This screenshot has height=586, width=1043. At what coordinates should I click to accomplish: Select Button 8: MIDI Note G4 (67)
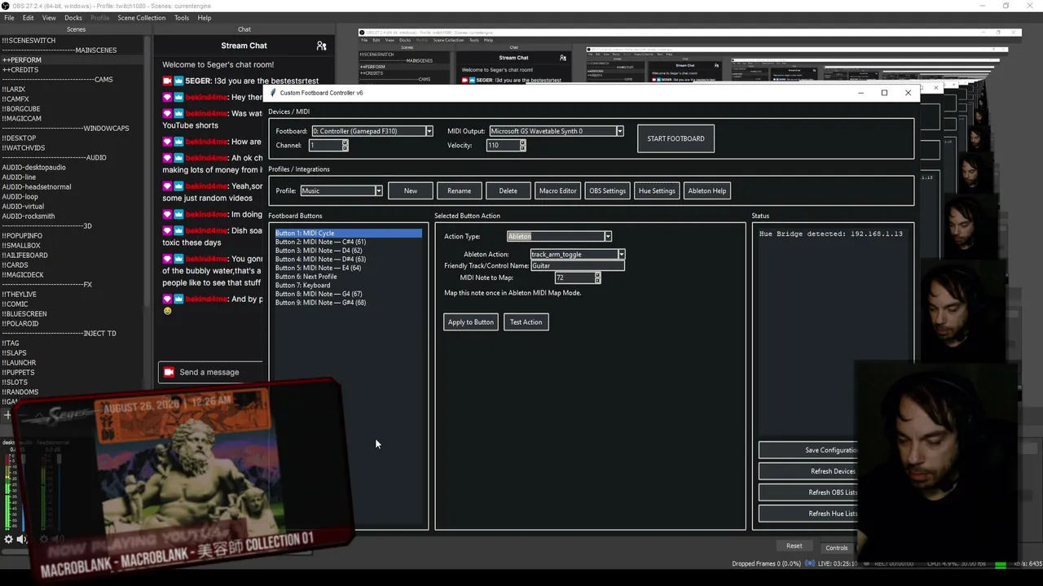tap(348, 294)
